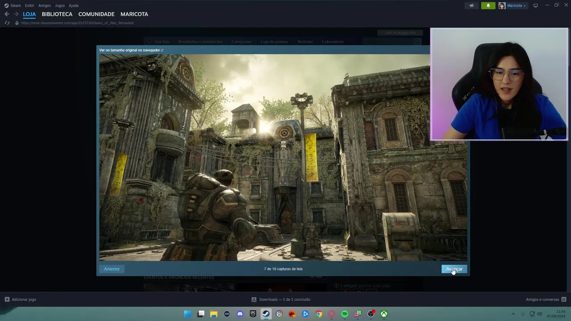Open Discord from the taskbar
This screenshot has height=321, width=571.
tap(240, 314)
